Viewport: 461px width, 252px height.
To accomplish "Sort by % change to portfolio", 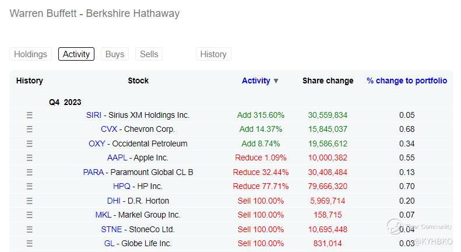I will click(x=407, y=80).
